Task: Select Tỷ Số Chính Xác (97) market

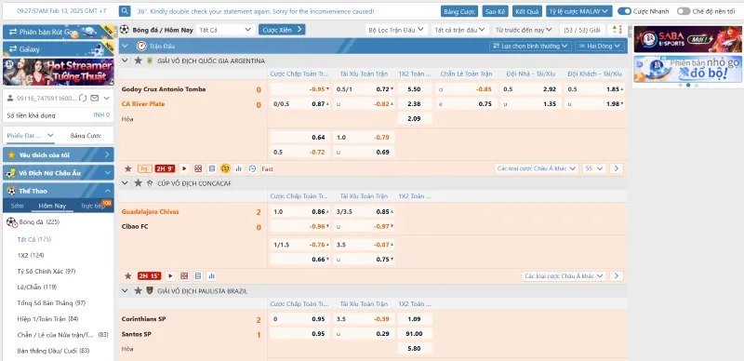Action: (x=46, y=272)
